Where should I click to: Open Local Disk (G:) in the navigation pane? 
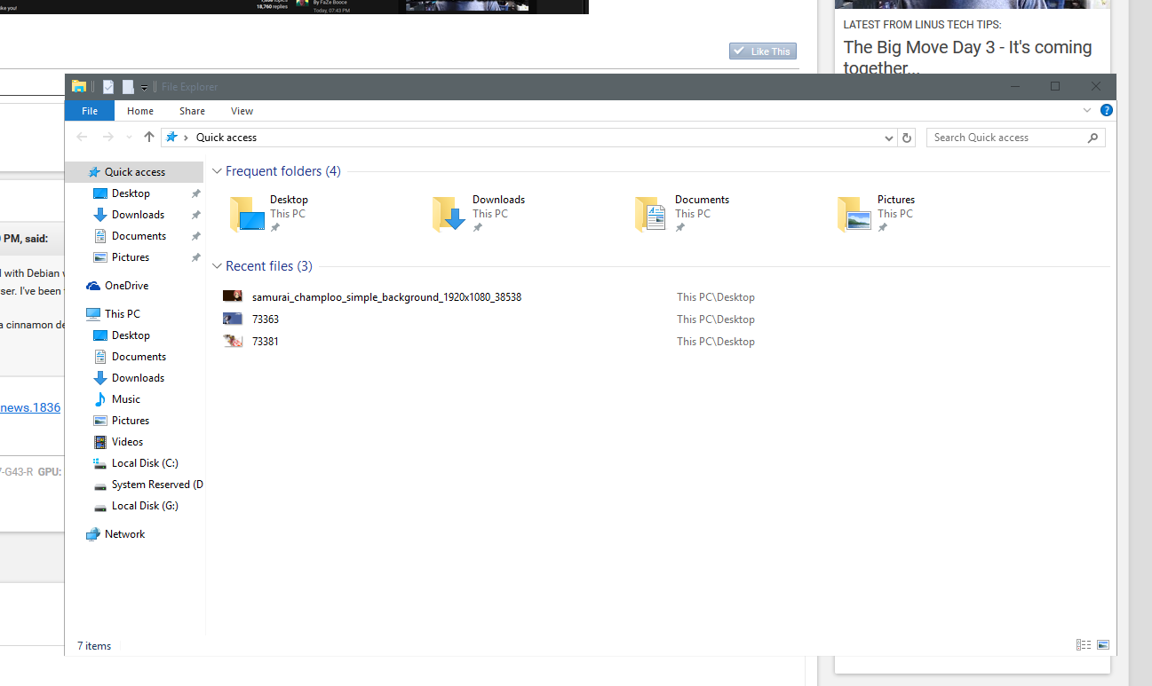[145, 506]
